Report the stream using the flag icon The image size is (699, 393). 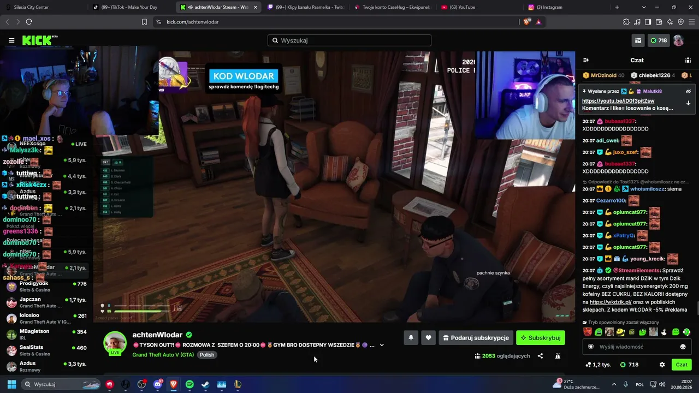[x=558, y=356]
